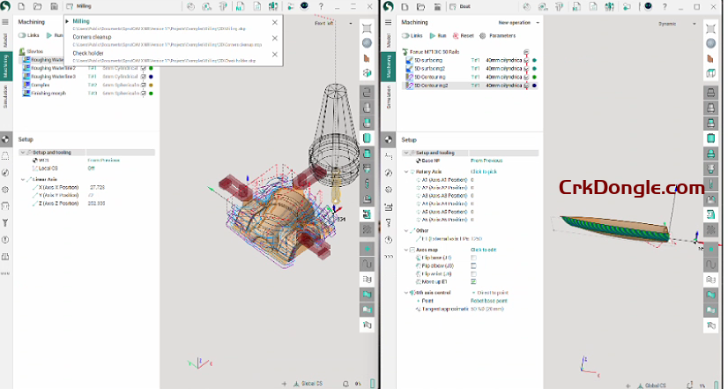728x389 pixels.
Task: Toggle the Links switch in the Boat window
Action: coord(412,36)
